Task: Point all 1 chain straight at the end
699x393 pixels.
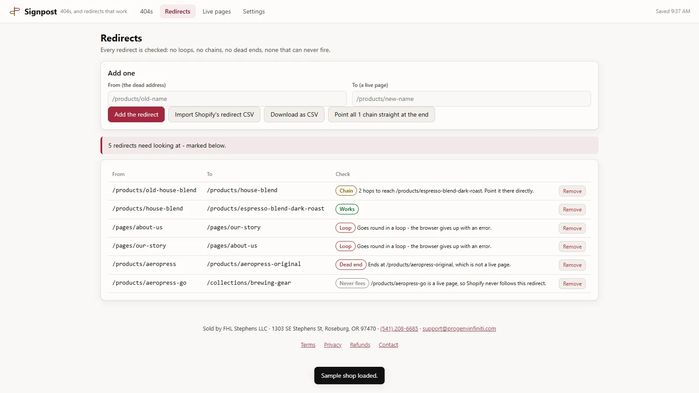Action: tap(381, 114)
